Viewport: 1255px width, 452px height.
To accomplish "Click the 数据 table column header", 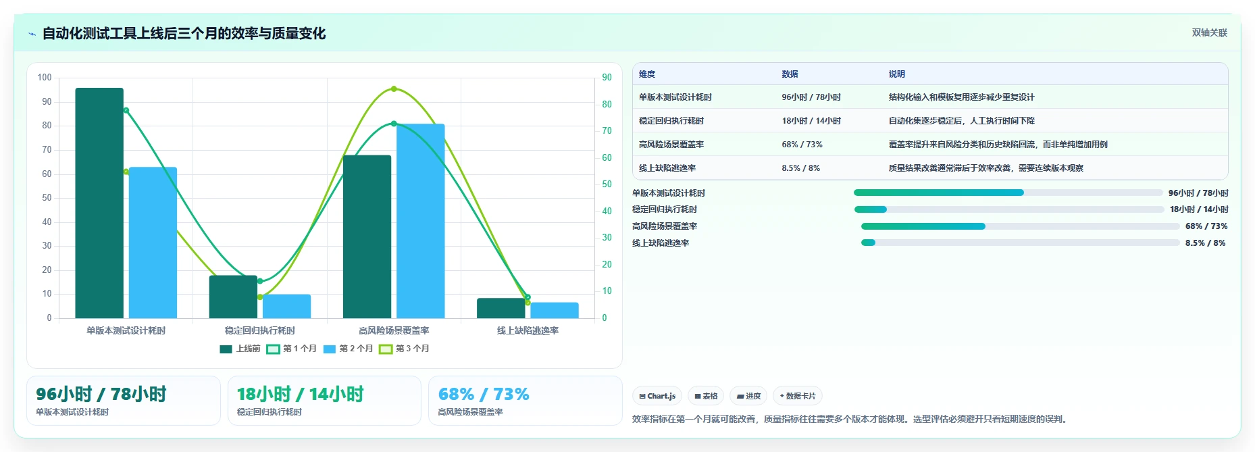I will [x=790, y=74].
